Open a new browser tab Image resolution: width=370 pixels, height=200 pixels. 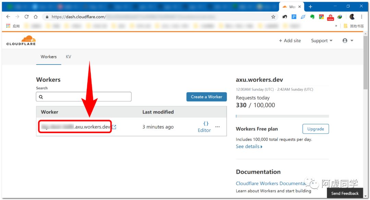tap(310, 7)
